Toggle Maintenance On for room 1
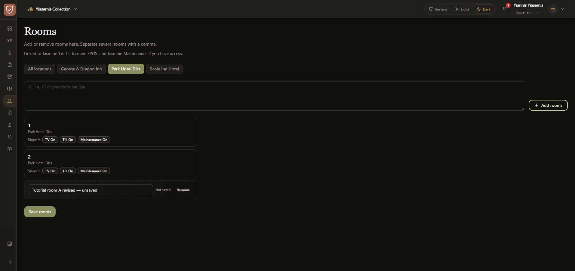Viewport: 575px width, 271px height. coord(94,140)
